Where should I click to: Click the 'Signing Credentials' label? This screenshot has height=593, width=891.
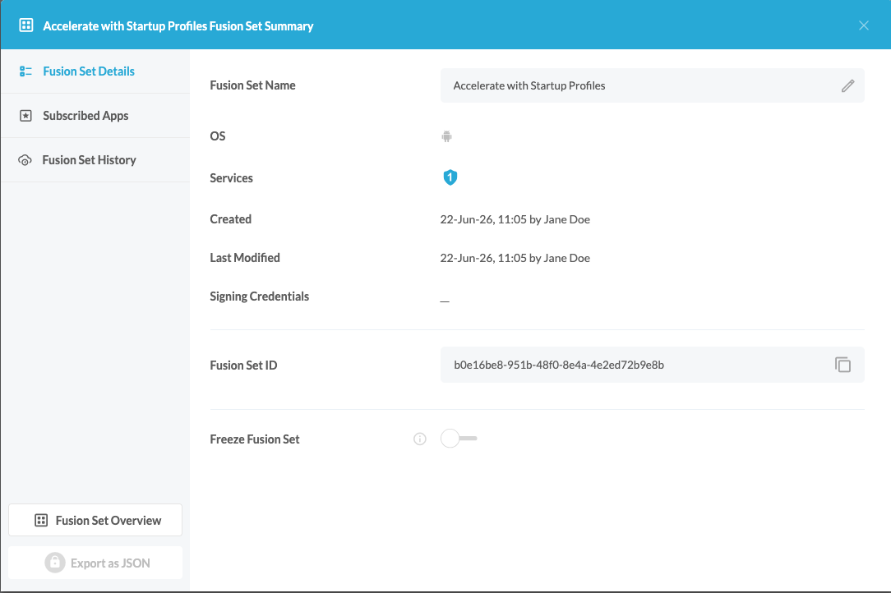pos(259,296)
